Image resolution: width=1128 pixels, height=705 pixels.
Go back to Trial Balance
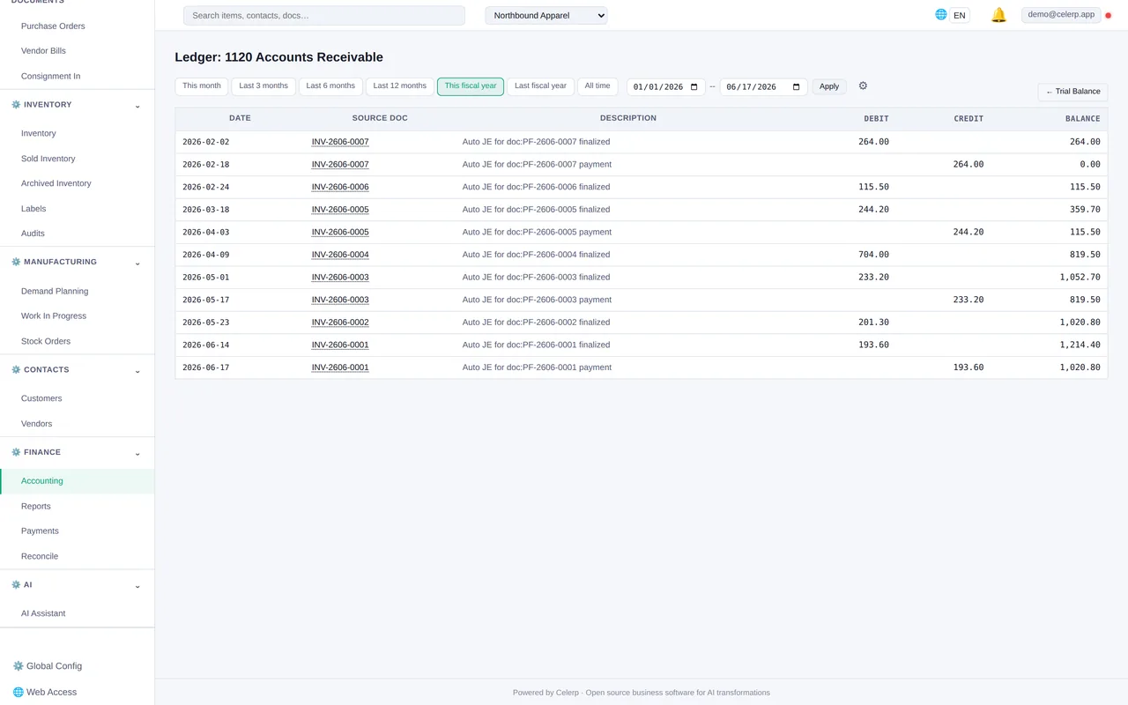point(1072,92)
